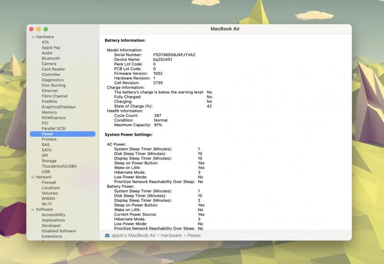
Task: Click the Cell Revision value 2735
Action: [158, 83]
